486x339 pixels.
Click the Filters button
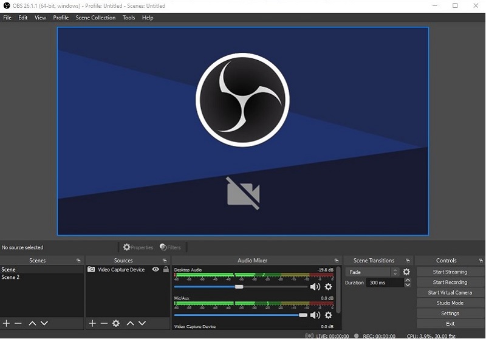coord(170,247)
